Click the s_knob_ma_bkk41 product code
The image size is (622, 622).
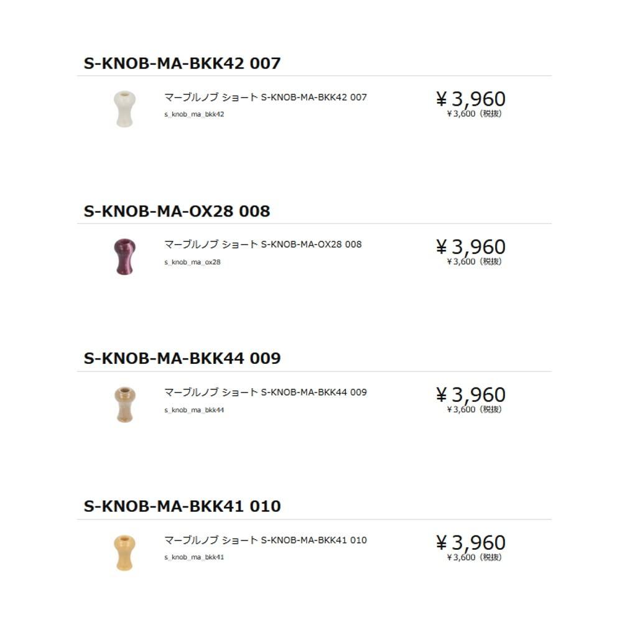[x=194, y=557]
